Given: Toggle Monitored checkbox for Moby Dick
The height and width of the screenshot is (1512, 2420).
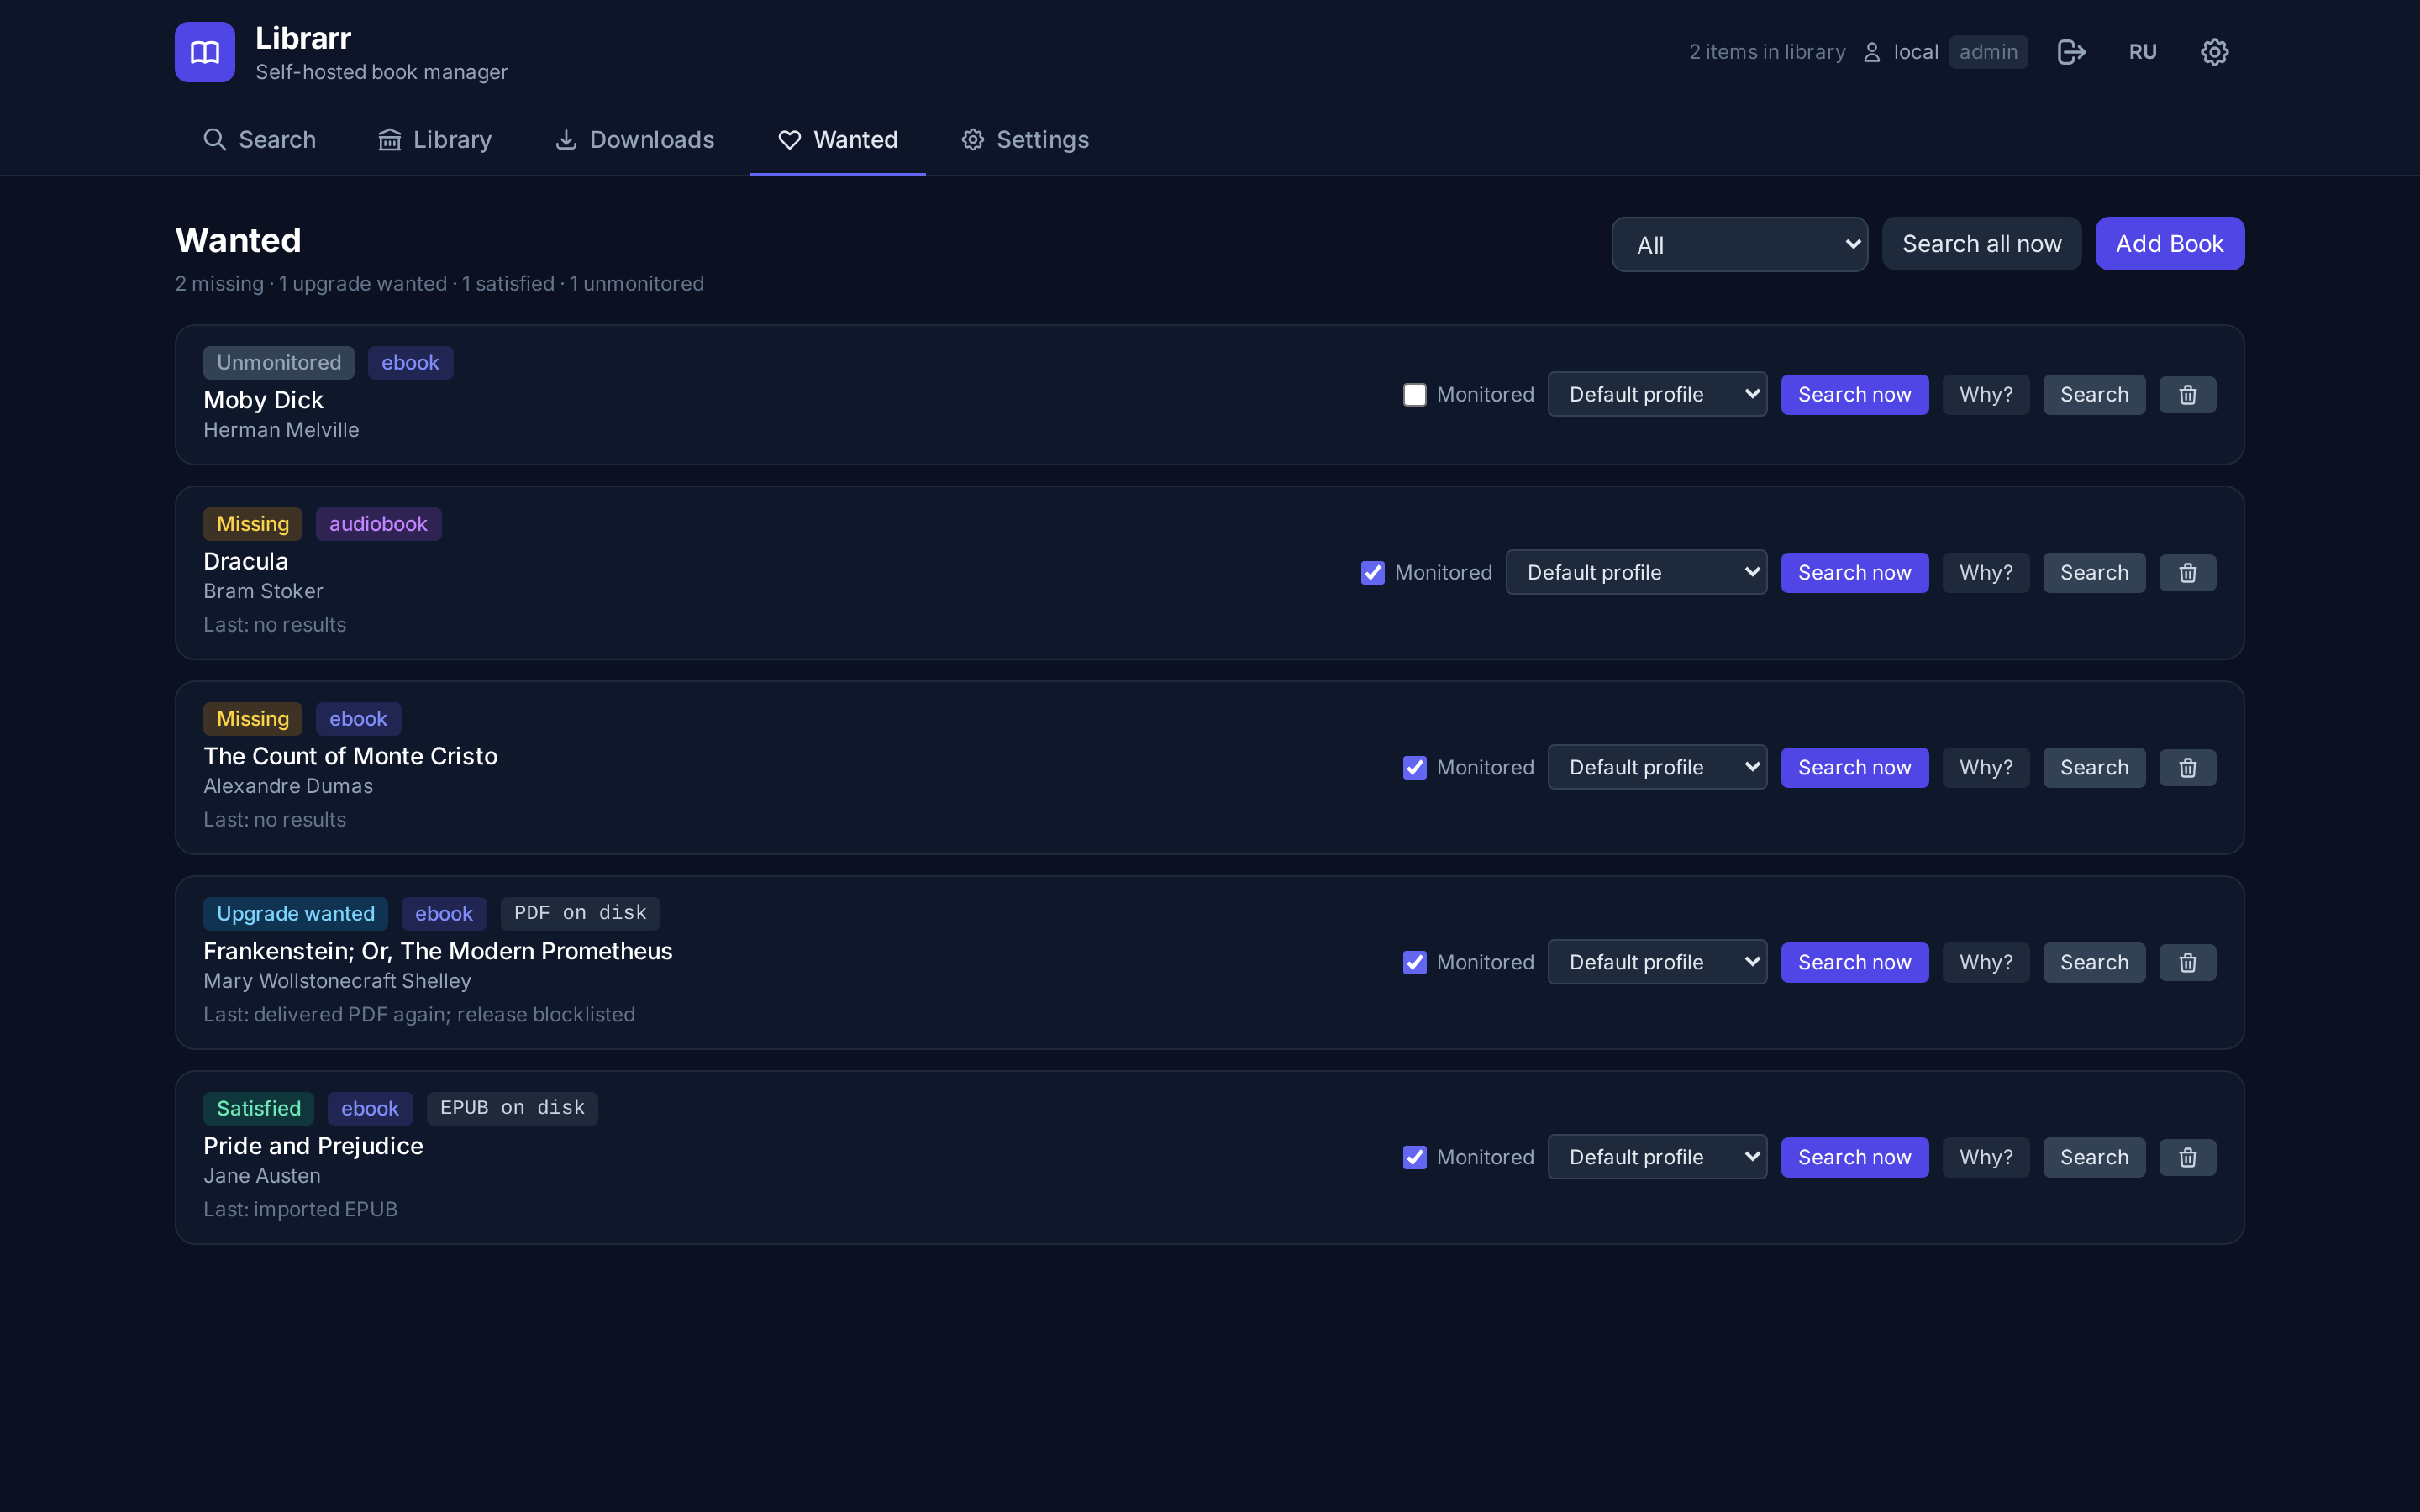Looking at the screenshot, I should click(x=1414, y=395).
